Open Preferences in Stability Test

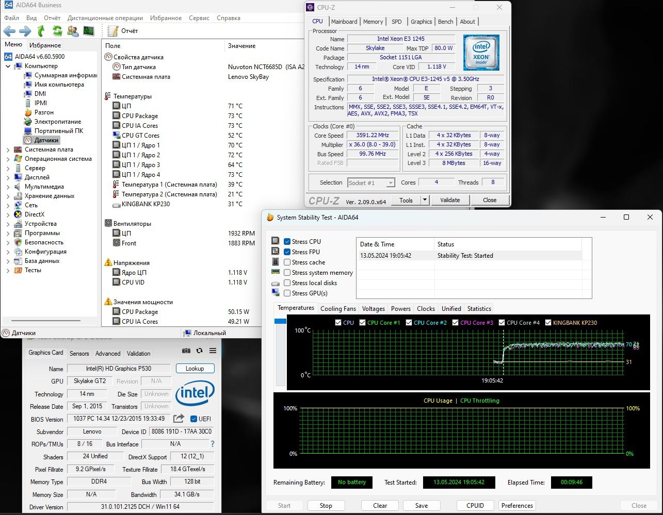coord(517,505)
